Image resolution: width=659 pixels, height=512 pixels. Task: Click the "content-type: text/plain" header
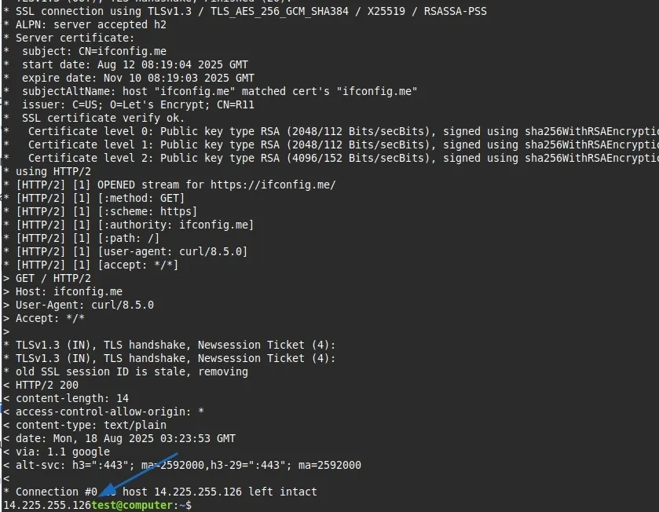pyautogui.click(x=91, y=425)
